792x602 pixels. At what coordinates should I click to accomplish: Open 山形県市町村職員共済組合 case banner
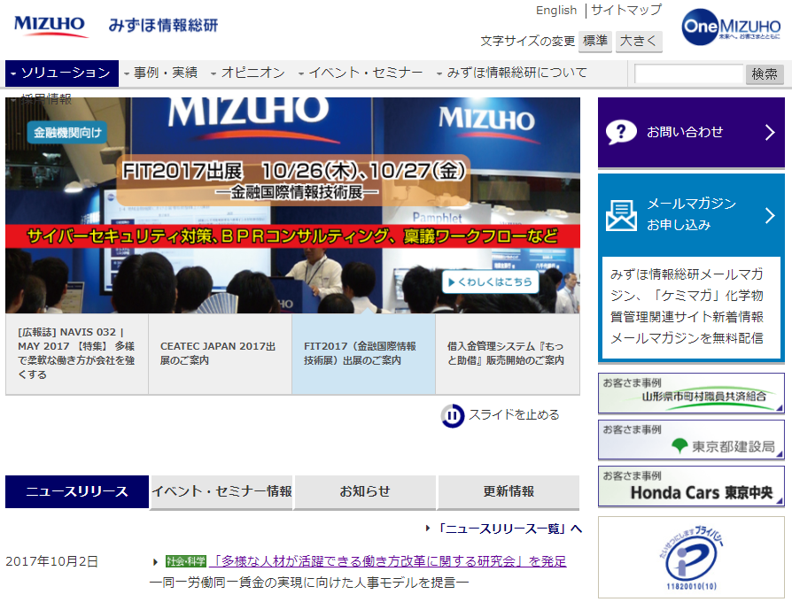(691, 393)
